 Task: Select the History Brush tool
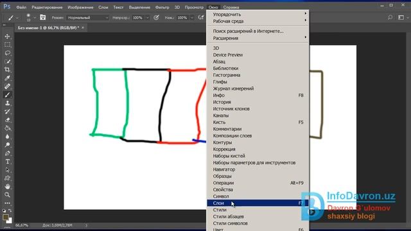(x=7, y=112)
